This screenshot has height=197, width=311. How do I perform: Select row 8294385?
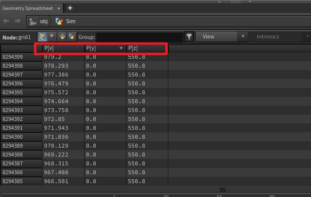[21, 181]
